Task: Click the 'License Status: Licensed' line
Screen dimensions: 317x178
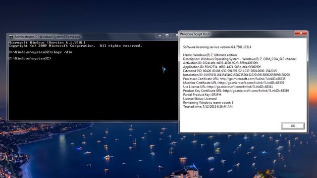Action: click(200, 99)
